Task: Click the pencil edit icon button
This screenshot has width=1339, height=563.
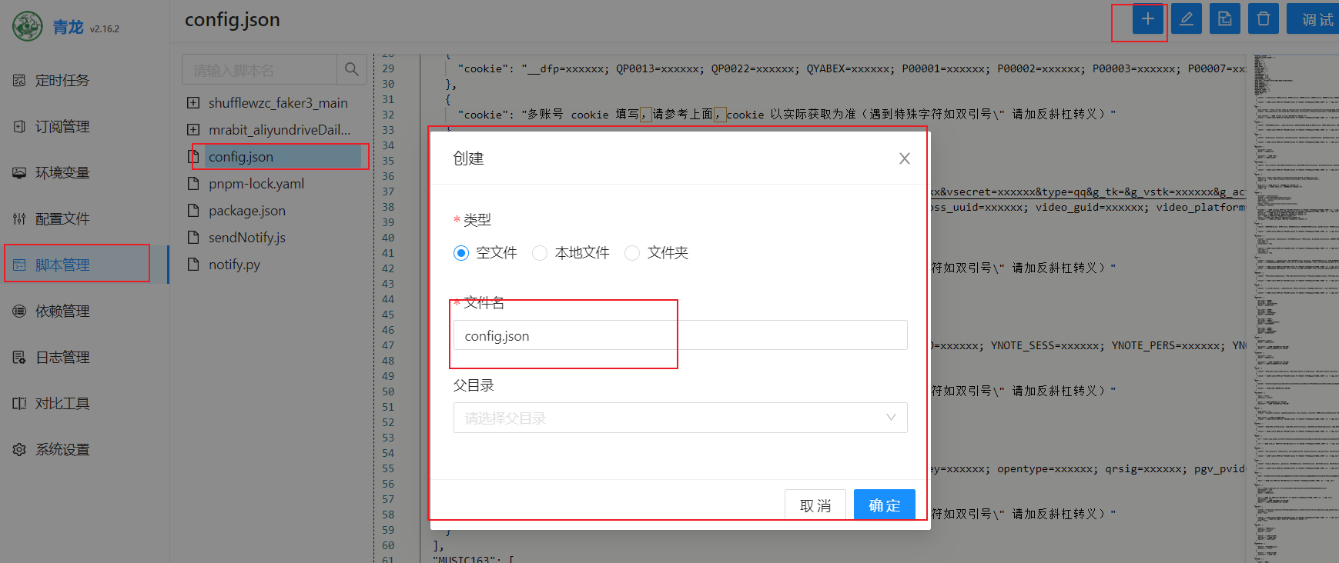Action: (x=1186, y=19)
